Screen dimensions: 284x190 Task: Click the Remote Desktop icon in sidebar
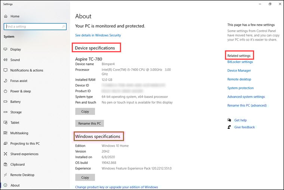tap(6, 175)
